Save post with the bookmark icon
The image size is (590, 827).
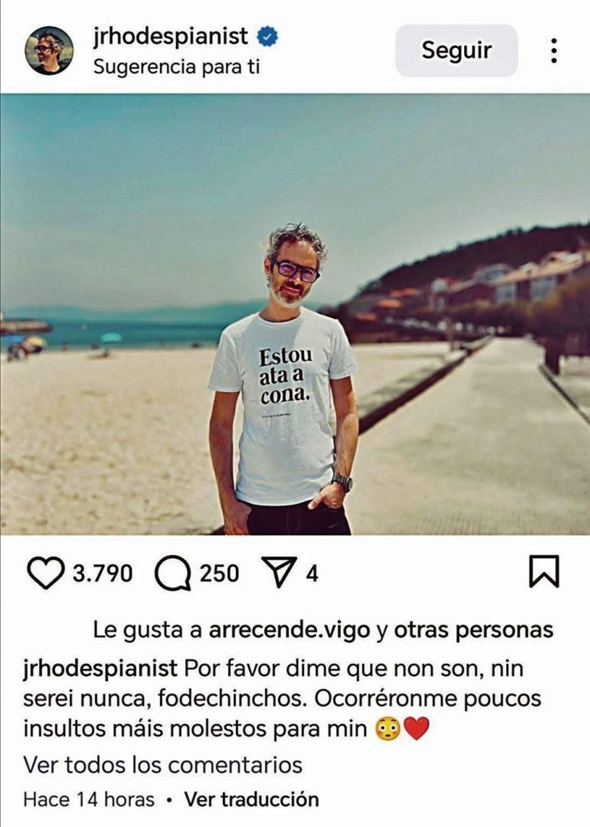coord(544,571)
